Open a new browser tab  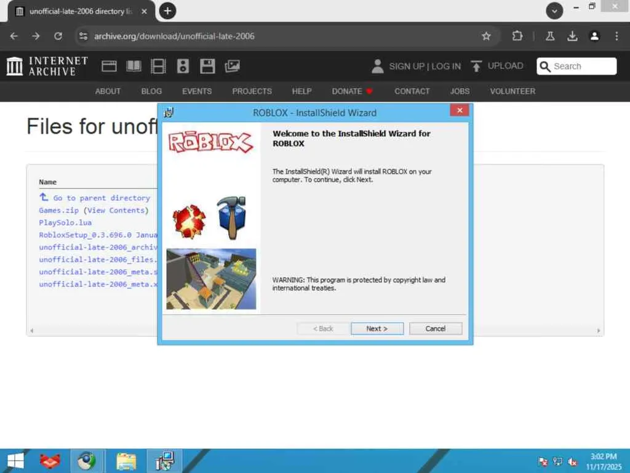[x=167, y=11]
